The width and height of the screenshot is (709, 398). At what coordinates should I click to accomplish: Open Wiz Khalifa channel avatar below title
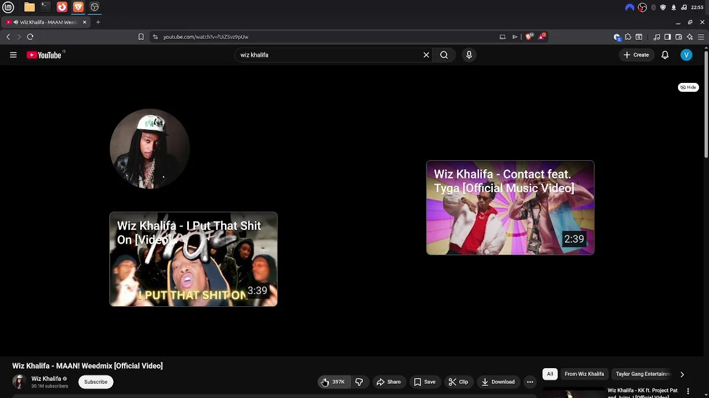pos(19,382)
